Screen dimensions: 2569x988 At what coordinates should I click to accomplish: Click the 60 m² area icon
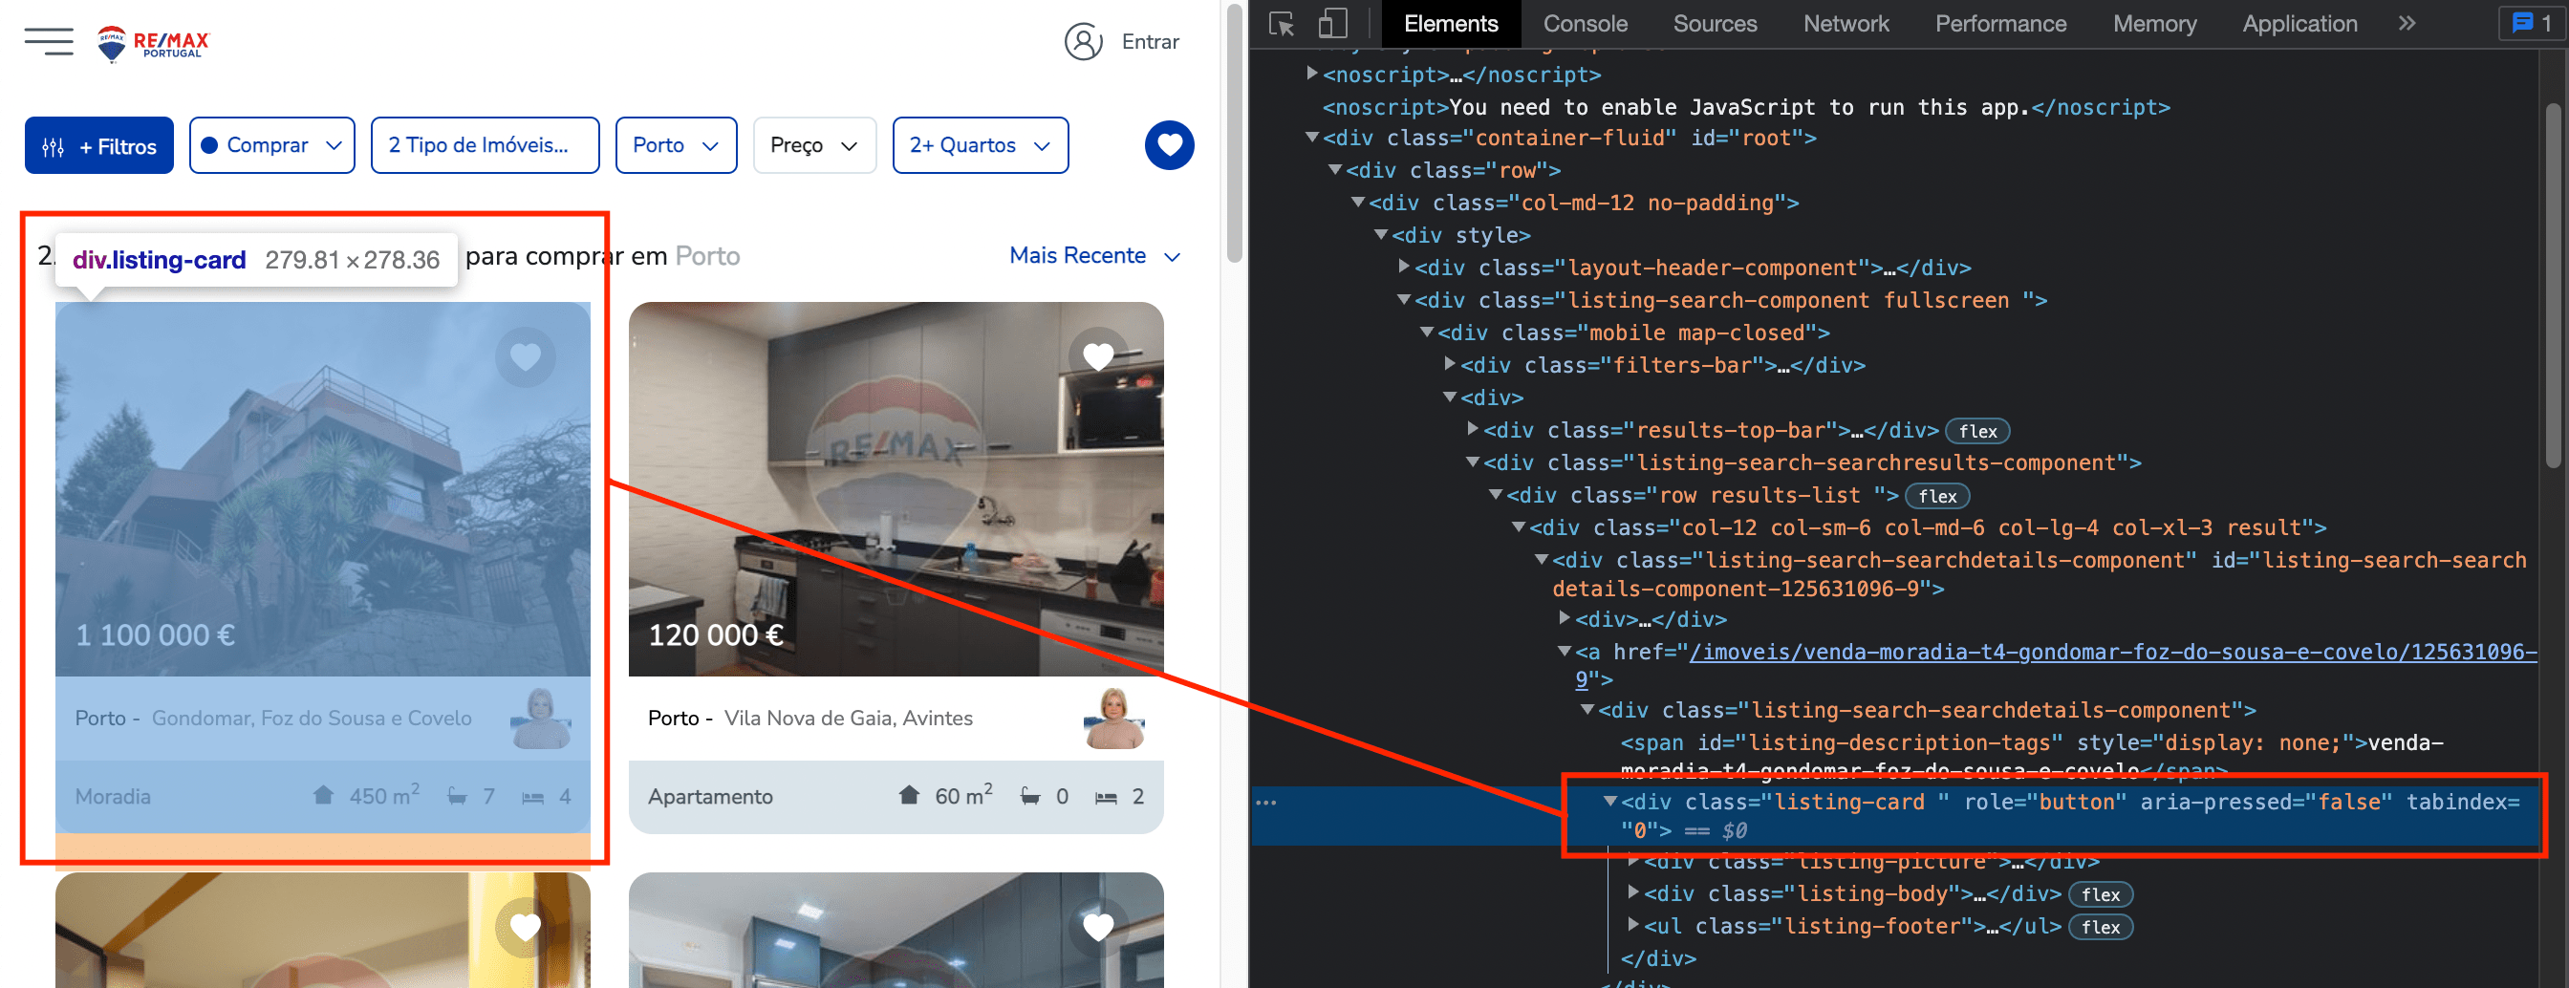click(909, 796)
